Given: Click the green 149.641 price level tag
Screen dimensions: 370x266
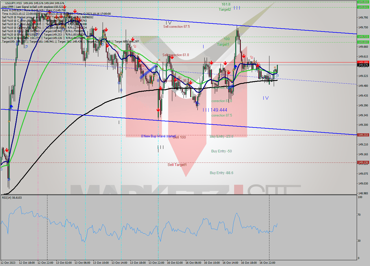Looking at the screenshot, I should (x=363, y=42).
